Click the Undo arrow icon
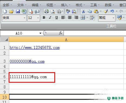This screenshot has width=126, height=103. pyautogui.click(x=112, y=11)
